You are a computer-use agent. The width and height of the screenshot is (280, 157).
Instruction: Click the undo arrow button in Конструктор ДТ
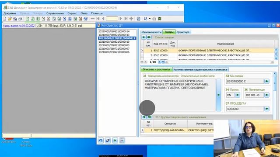click(x=101, y=140)
